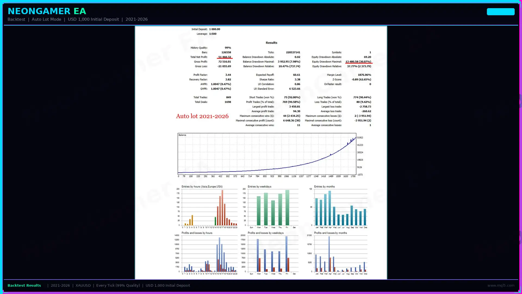Click the Balance Drawdown Maximal value 3 952.95 (7.98%)
This screenshot has width=522, height=294.
289,62
